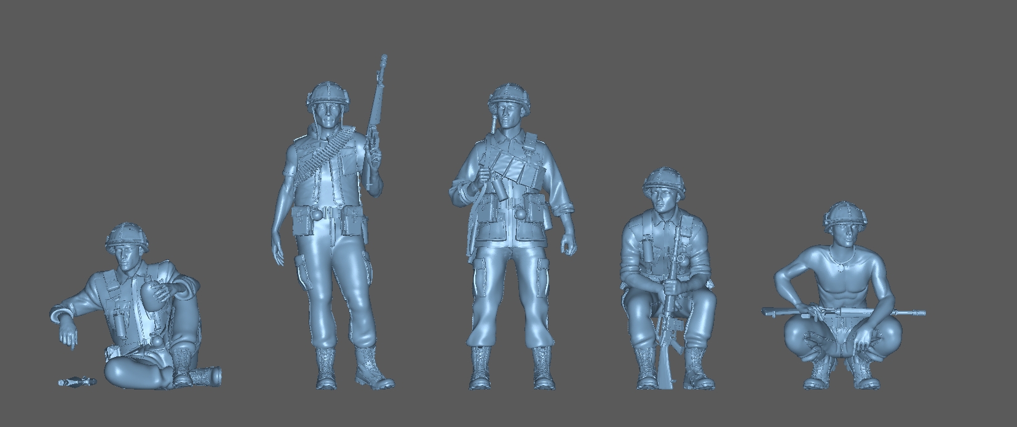Click the small grenade lying on the ground
Image resolution: width=1017 pixels, height=427 pixels.
[78, 382]
